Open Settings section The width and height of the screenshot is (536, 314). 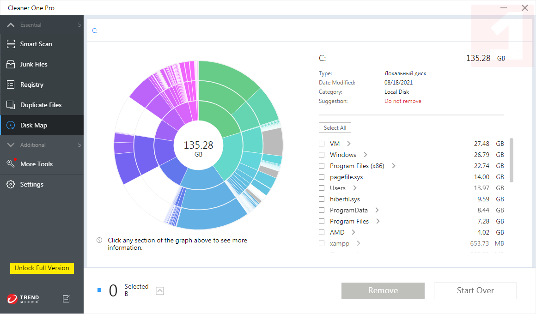click(x=42, y=184)
